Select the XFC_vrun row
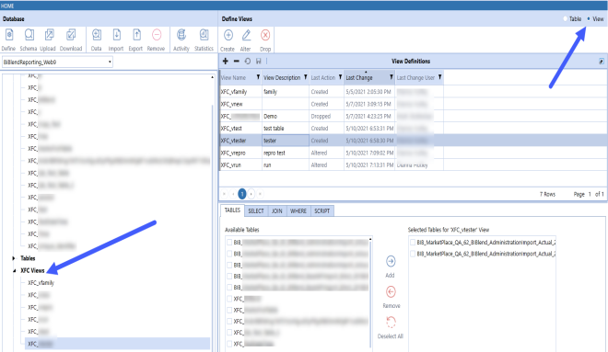This screenshot has width=608, height=352. (414, 165)
